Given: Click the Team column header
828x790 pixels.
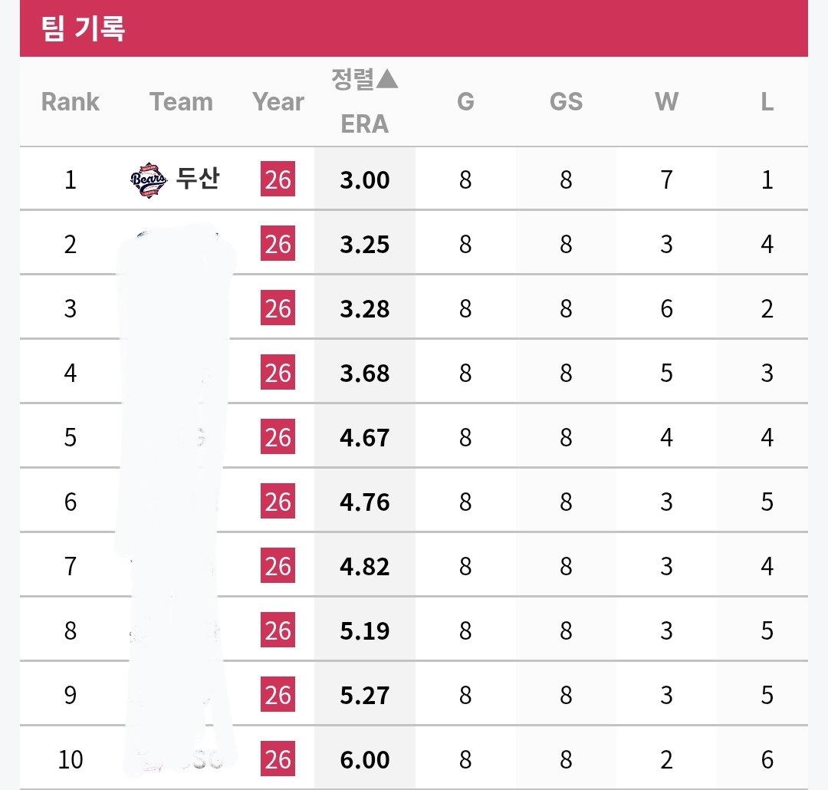Looking at the screenshot, I should pos(181,101).
